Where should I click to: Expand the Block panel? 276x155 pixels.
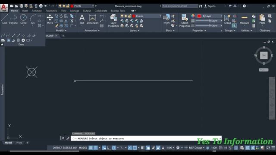coord(170,31)
